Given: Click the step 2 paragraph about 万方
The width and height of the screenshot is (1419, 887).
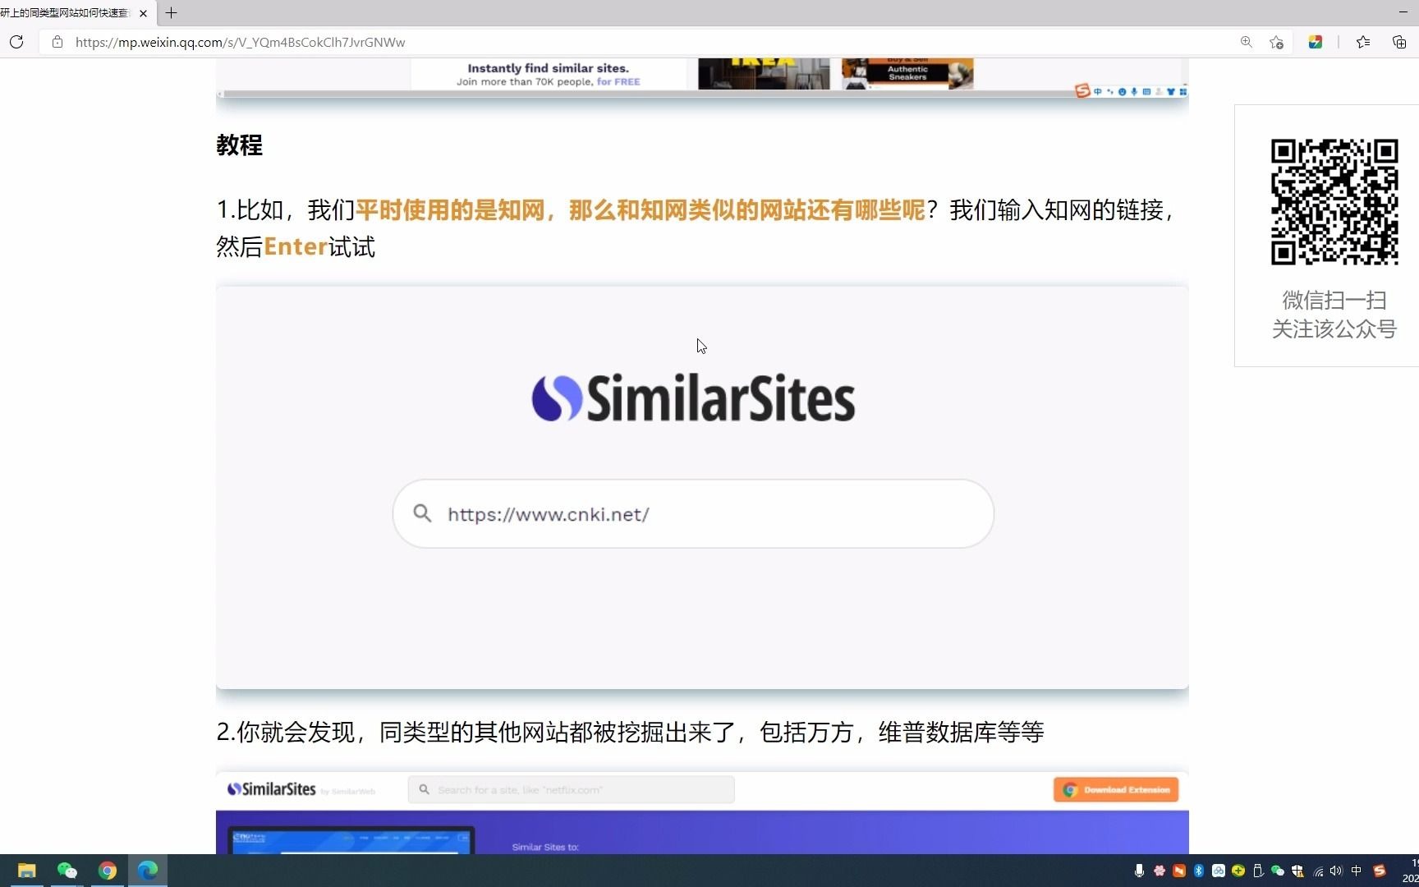Looking at the screenshot, I should click(x=630, y=732).
